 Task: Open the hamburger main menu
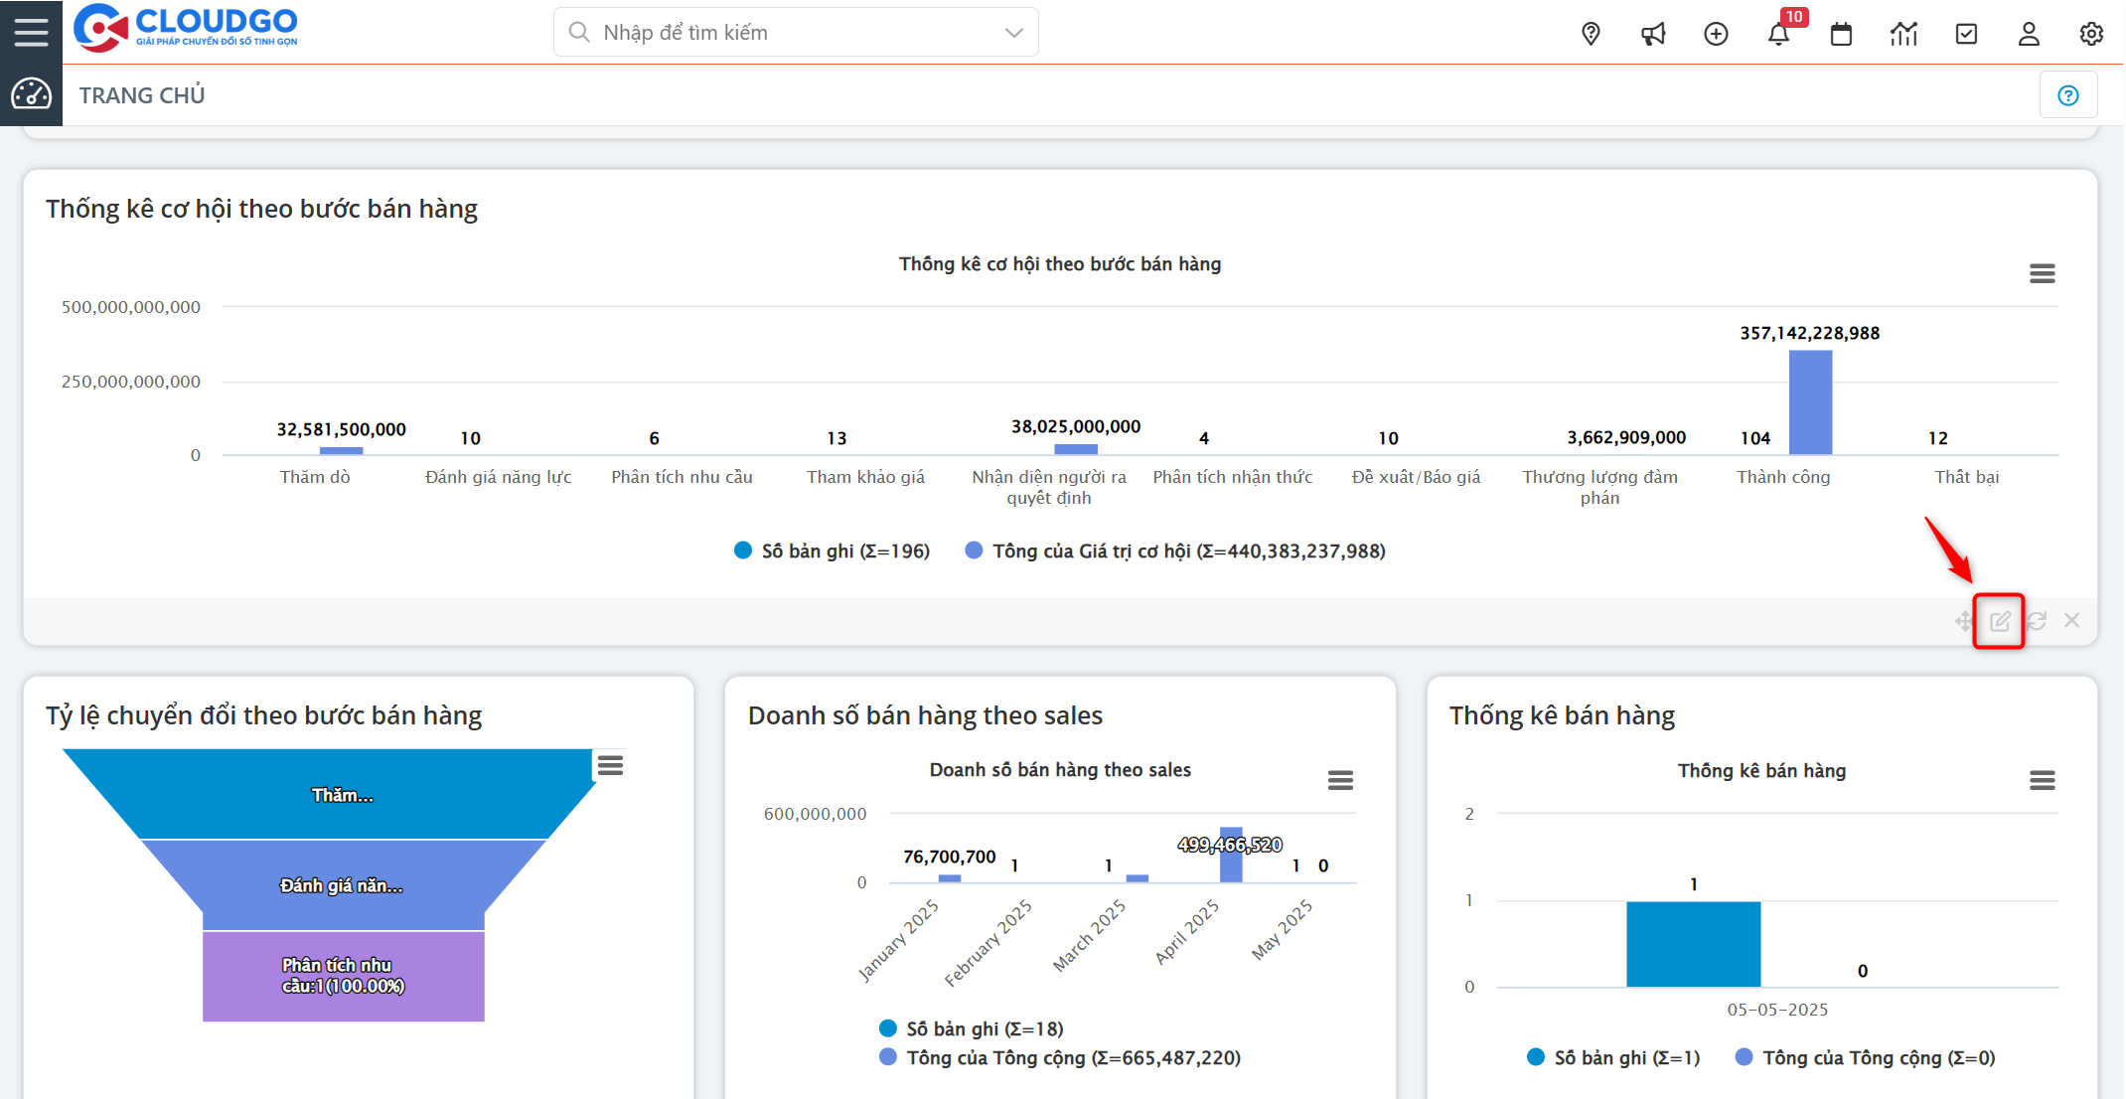tap(31, 32)
